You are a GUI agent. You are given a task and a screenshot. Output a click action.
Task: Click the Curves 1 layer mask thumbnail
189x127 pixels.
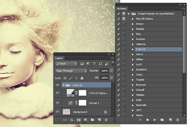pos(83,102)
